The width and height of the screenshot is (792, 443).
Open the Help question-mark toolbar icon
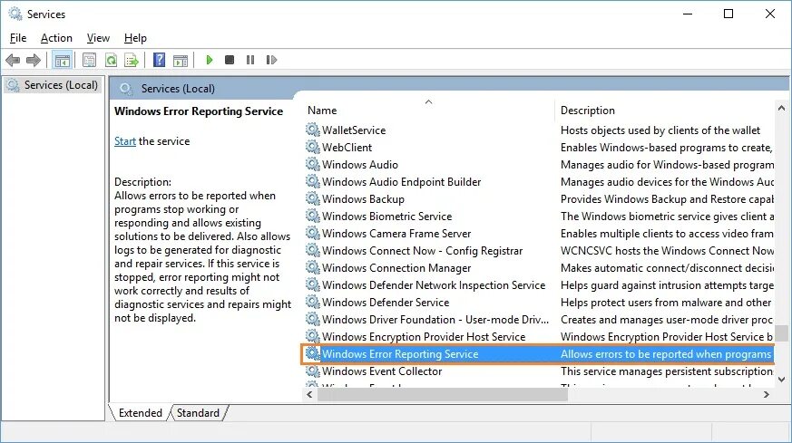(x=159, y=60)
